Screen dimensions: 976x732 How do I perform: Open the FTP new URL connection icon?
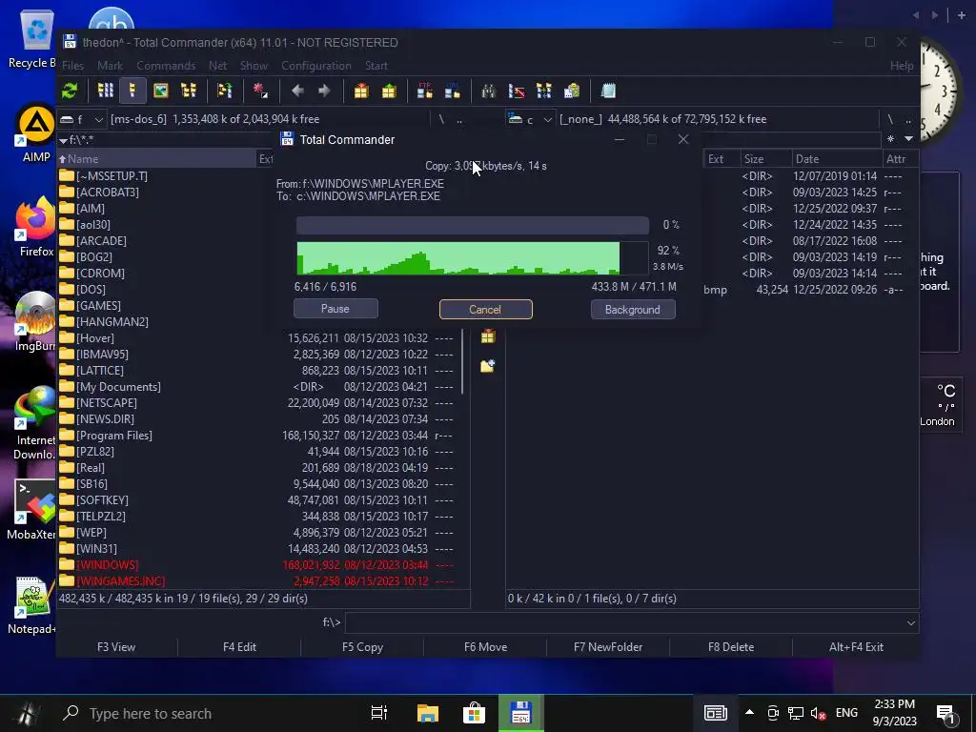(453, 91)
